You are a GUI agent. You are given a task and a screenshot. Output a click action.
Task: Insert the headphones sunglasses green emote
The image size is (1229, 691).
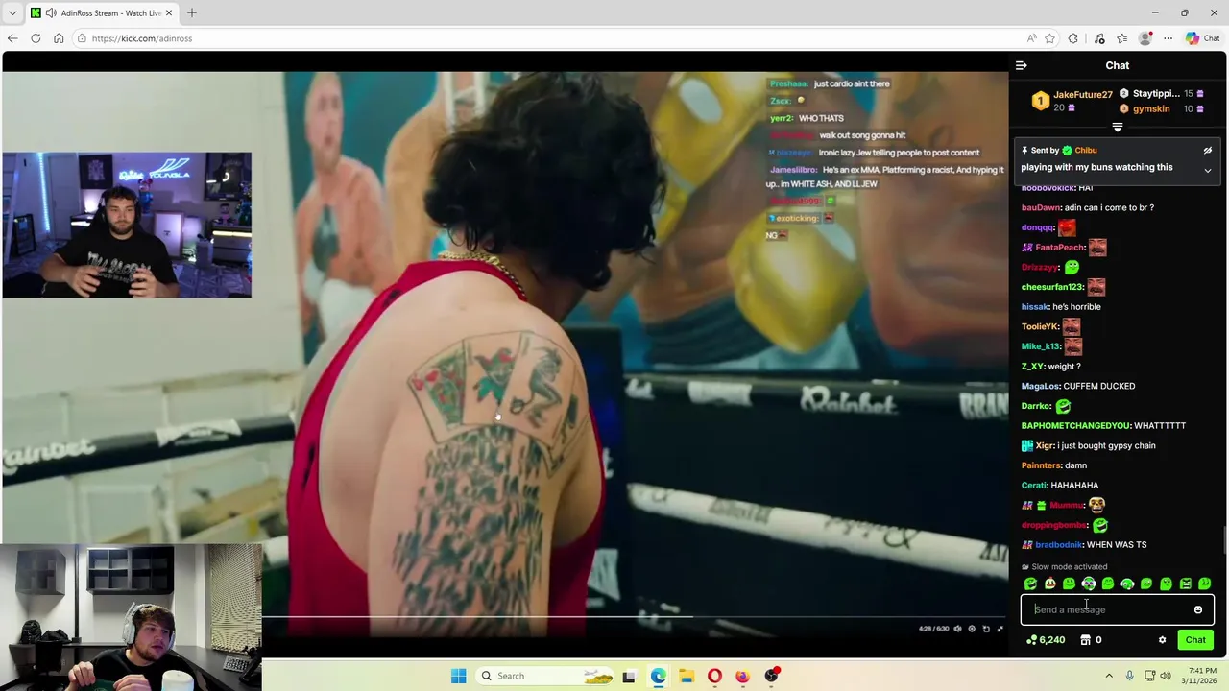1089,584
